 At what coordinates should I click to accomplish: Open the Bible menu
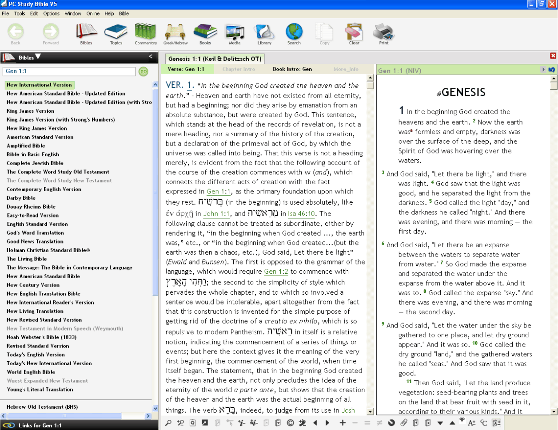[x=124, y=13]
